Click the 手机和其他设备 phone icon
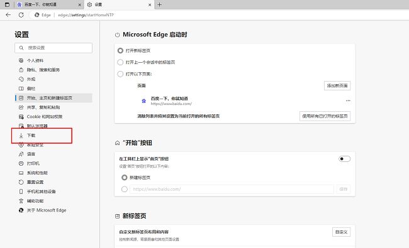The width and height of the screenshot is (409, 248). [x=21, y=191]
